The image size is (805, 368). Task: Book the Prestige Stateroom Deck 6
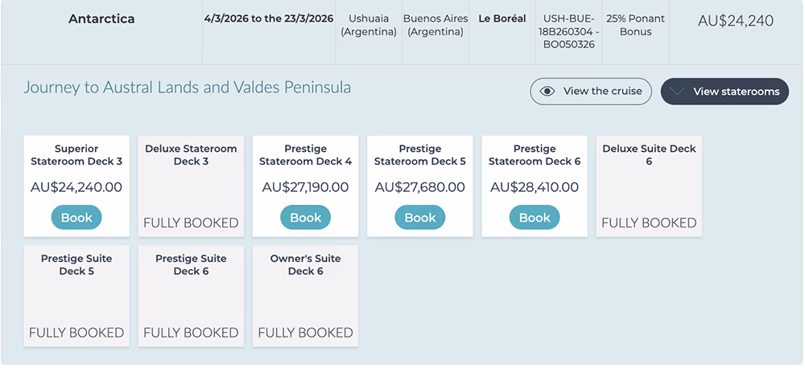click(535, 218)
